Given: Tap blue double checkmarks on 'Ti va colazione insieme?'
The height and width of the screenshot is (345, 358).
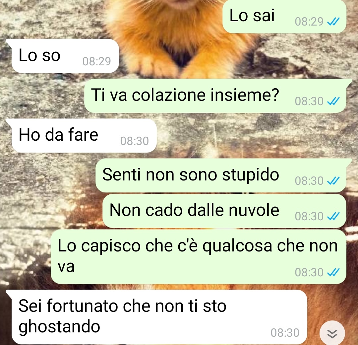Looking at the screenshot, I should click(x=333, y=101).
